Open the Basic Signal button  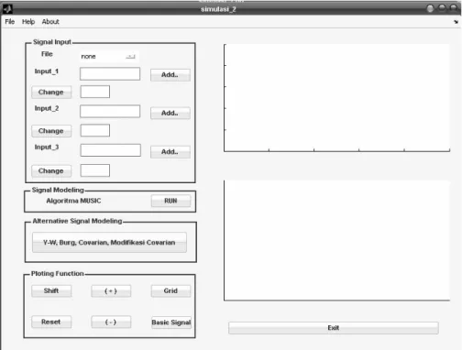tap(171, 323)
